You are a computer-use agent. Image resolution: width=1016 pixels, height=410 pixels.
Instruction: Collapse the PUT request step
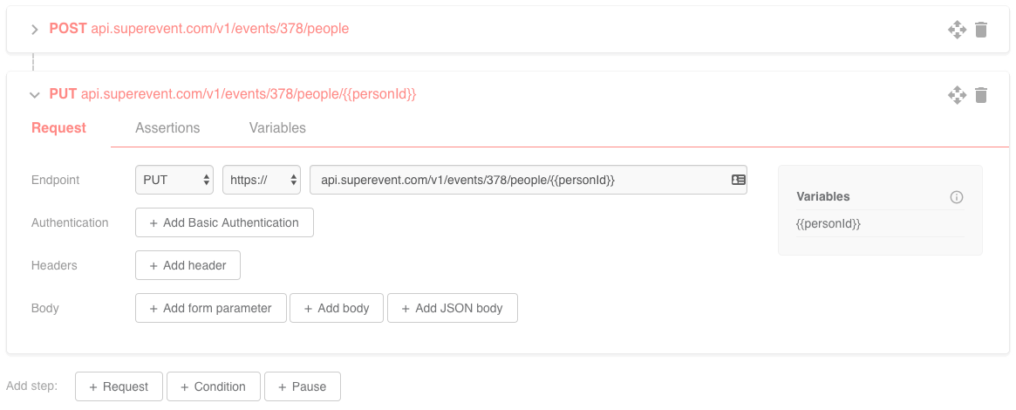tap(35, 95)
